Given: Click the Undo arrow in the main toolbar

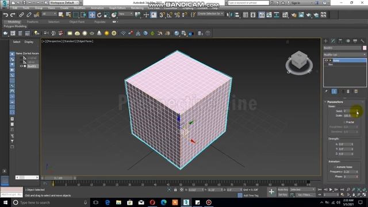Looking at the screenshot, I should pyautogui.click(x=5, y=15).
